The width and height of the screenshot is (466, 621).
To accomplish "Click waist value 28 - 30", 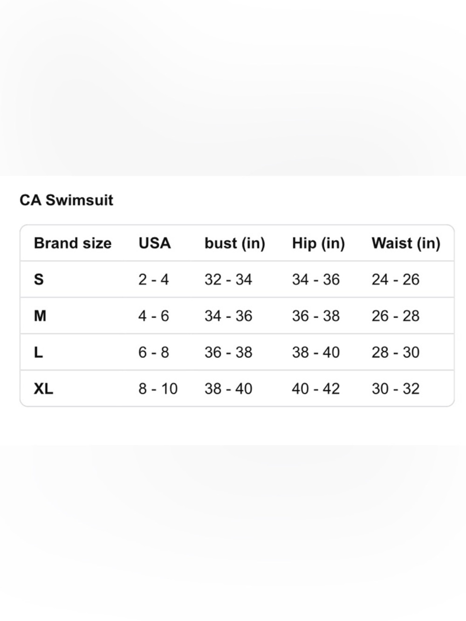I will point(396,352).
